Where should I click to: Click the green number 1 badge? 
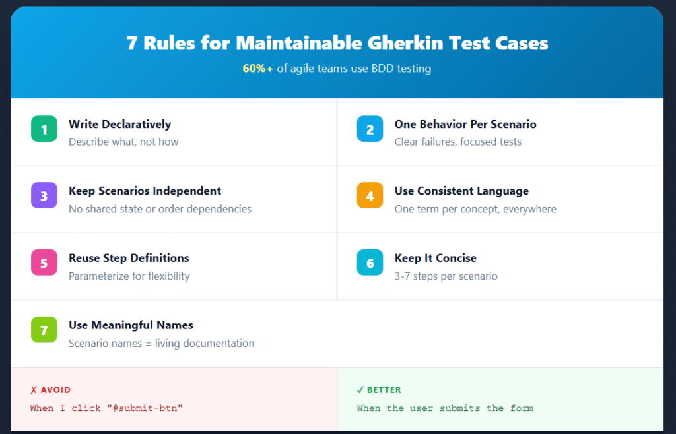pos(44,129)
